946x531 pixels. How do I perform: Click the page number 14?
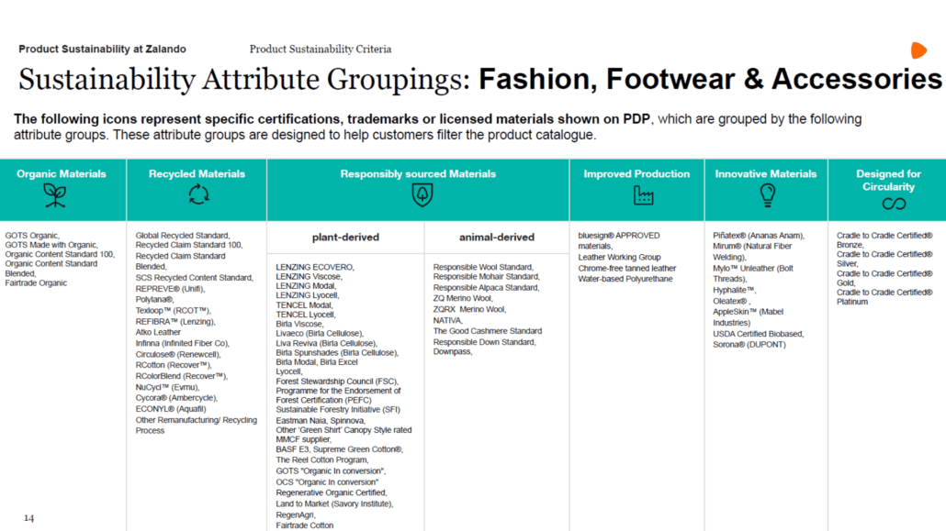click(x=28, y=518)
